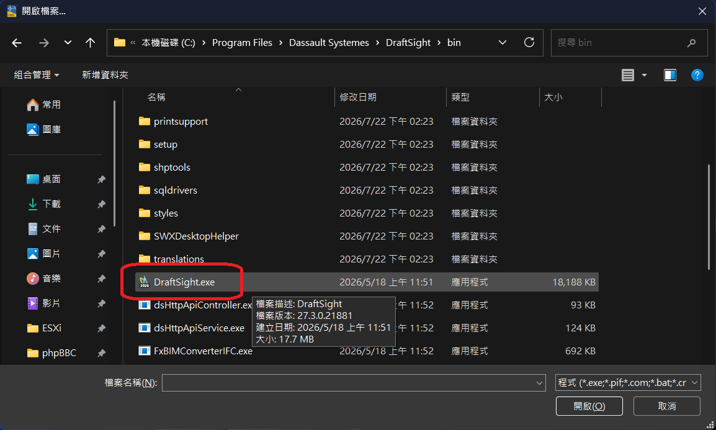716x430 pixels.
Task: Change the view layout icon
Action: coord(628,75)
